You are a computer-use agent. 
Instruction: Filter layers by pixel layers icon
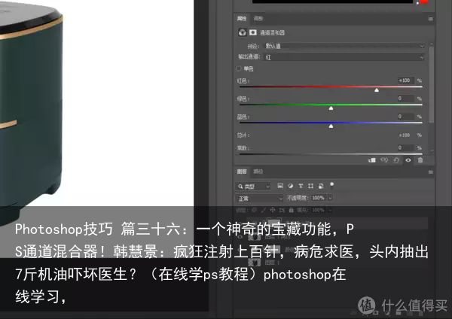[x=280, y=186]
